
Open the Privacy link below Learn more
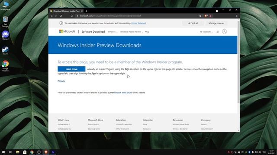pyautogui.click(x=61, y=81)
